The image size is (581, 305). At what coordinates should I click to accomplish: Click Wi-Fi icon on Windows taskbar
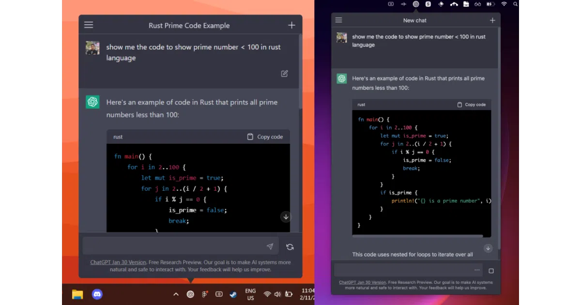click(267, 294)
